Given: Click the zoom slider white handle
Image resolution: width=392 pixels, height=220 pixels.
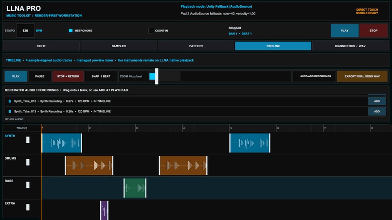Looking at the screenshot, I should [x=157, y=76].
